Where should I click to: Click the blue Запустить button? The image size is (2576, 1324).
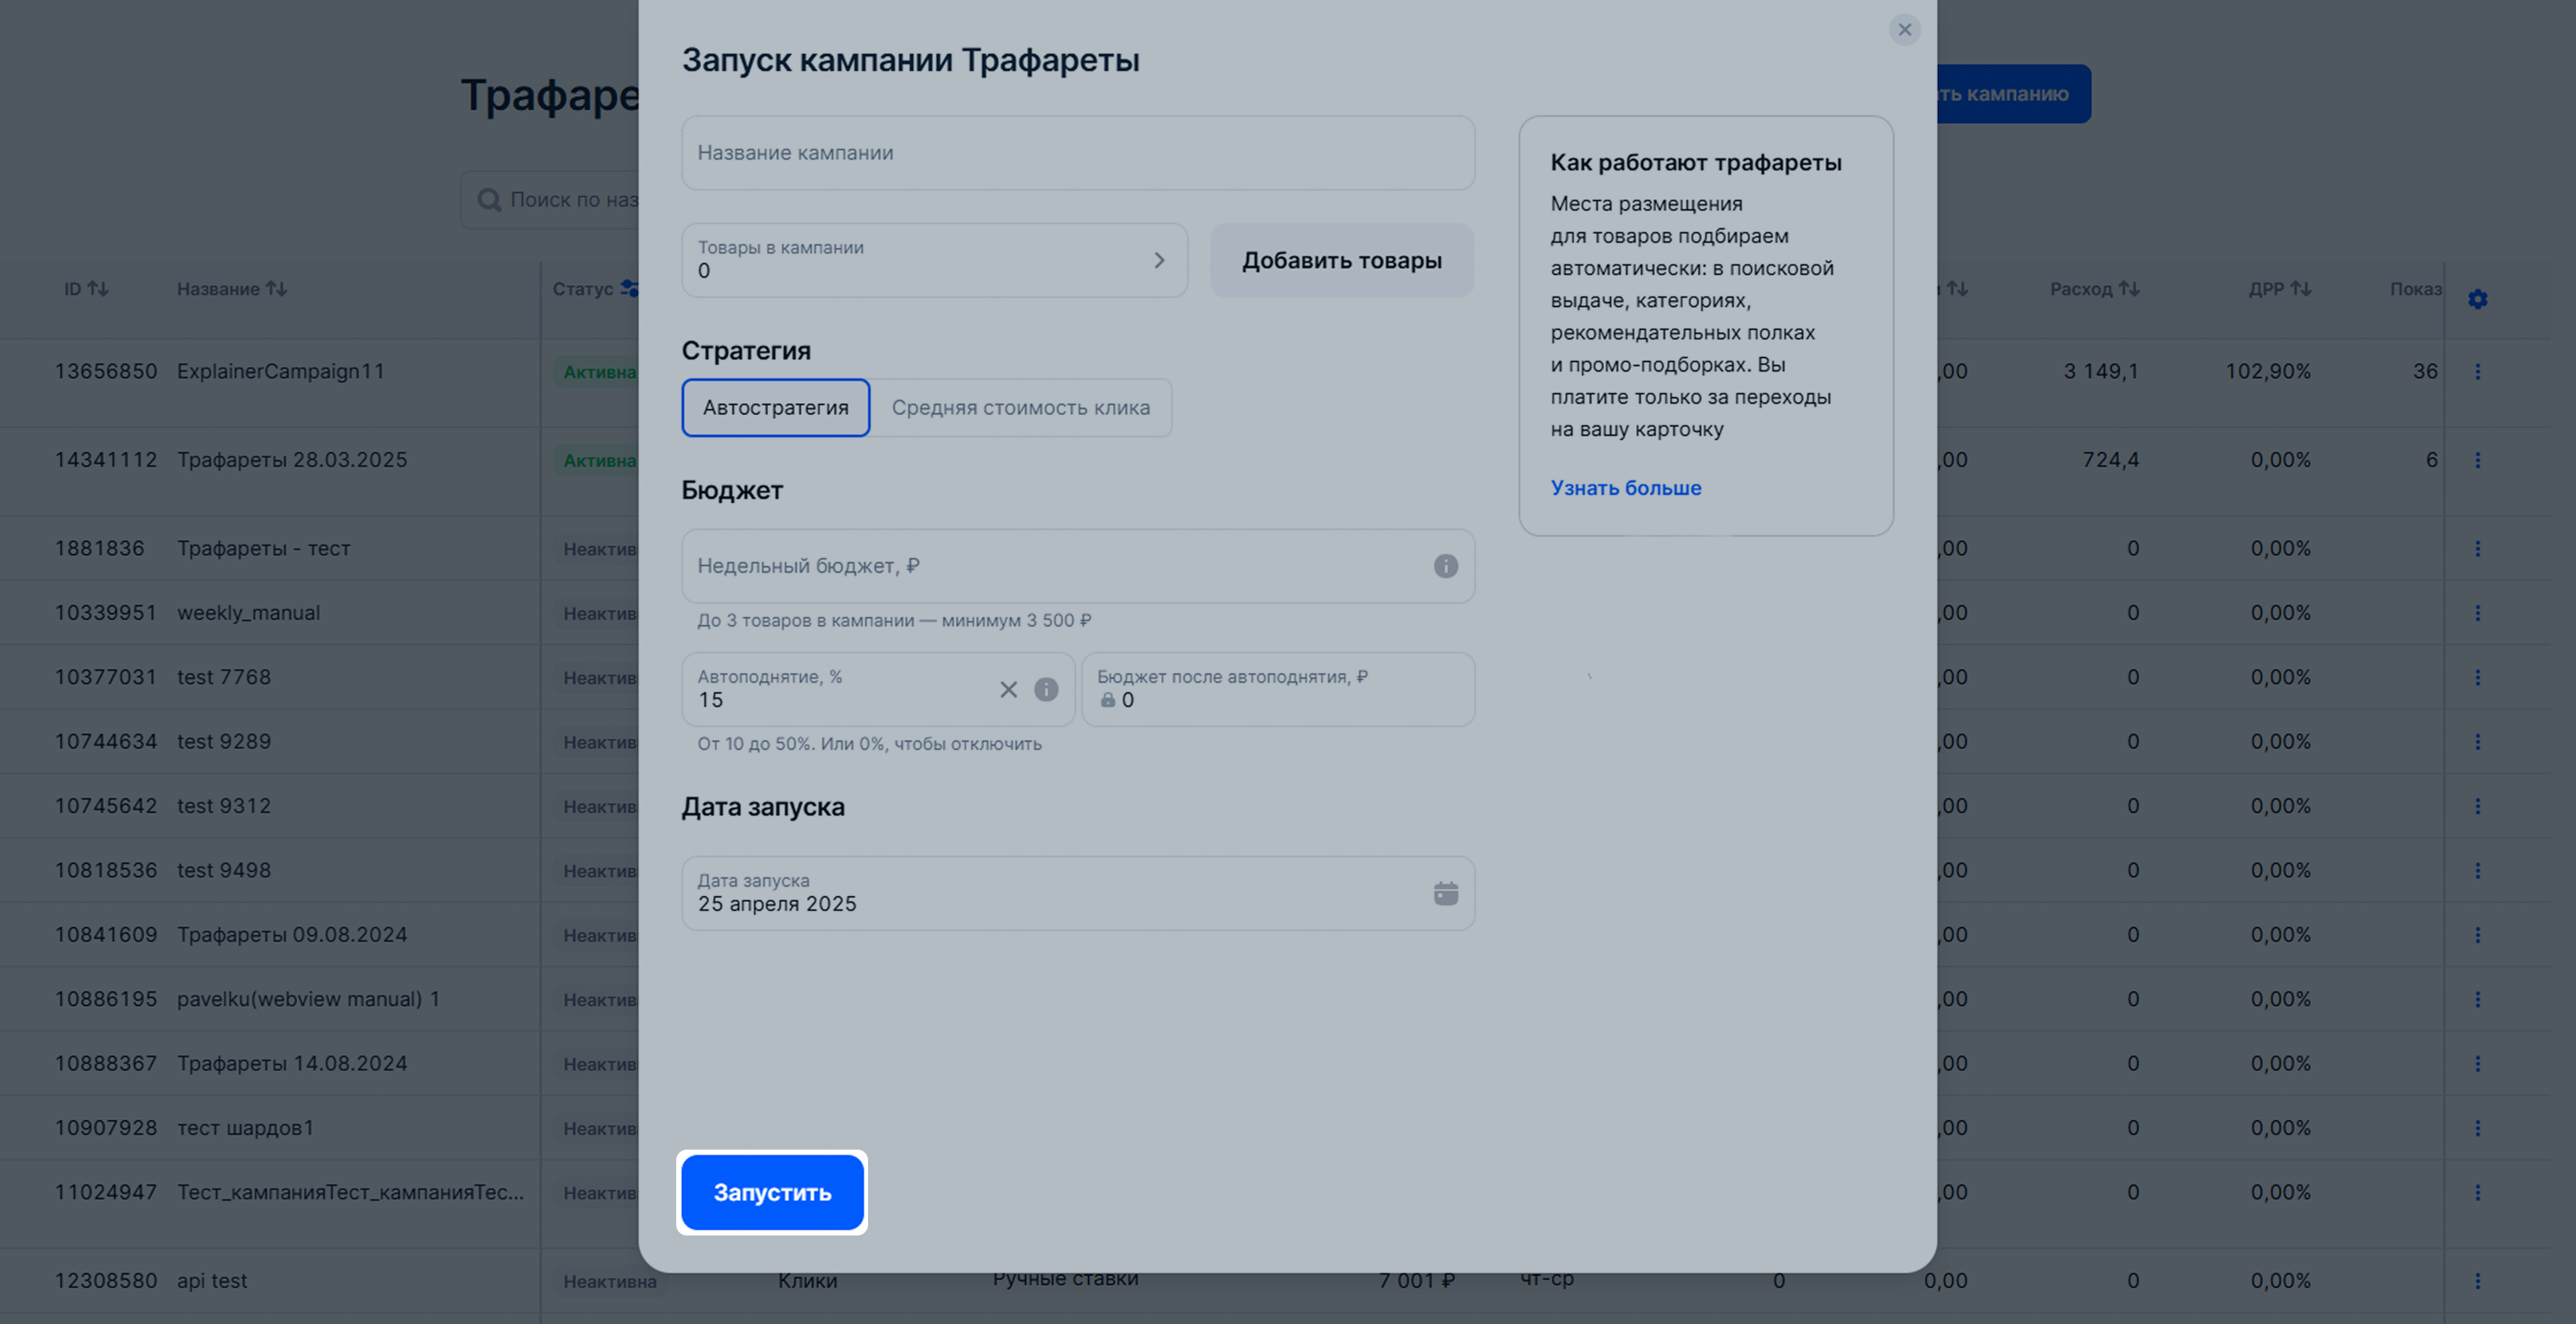(x=772, y=1192)
